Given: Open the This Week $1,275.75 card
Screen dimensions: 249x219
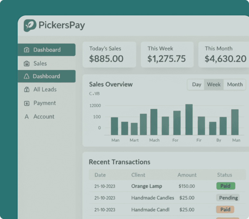Looking at the screenshot, I should coord(167,55).
